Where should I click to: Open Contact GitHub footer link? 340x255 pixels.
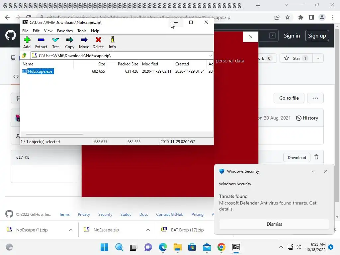170,214
